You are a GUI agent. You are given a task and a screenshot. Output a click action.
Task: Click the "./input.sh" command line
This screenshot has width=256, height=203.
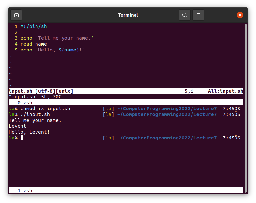tap(35, 114)
